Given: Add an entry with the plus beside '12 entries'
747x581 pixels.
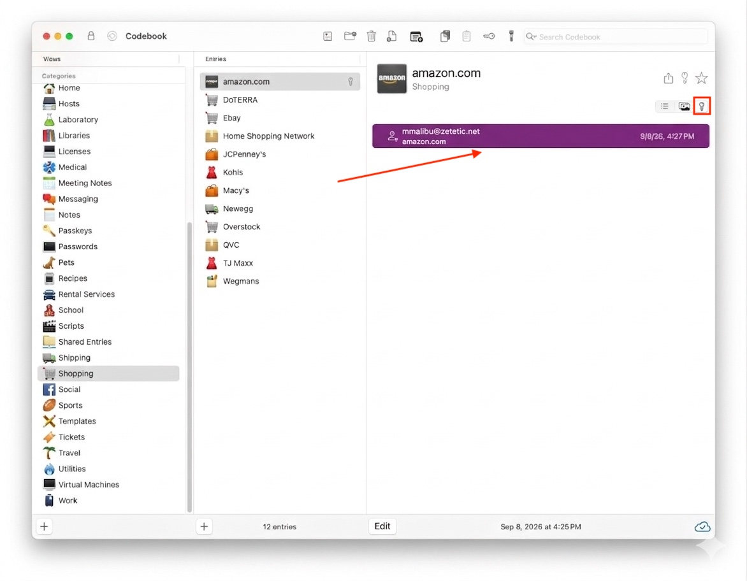Looking at the screenshot, I should [x=204, y=527].
